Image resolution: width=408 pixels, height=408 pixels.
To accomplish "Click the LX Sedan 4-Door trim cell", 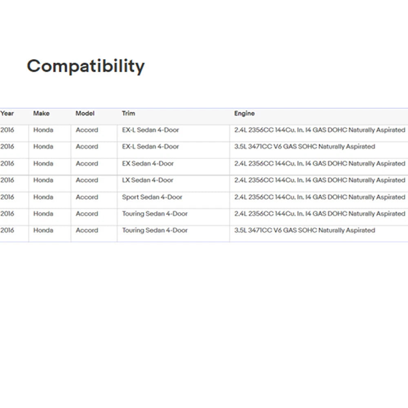I will tap(148, 180).
